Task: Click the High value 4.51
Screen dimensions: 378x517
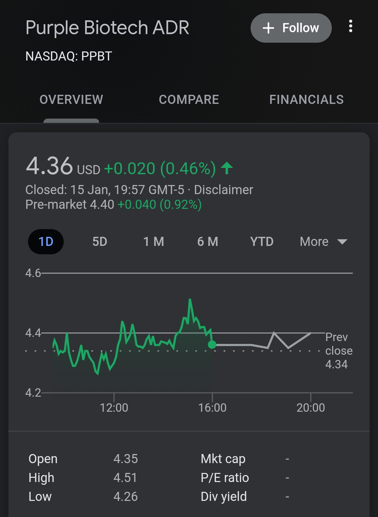Action: (125, 478)
